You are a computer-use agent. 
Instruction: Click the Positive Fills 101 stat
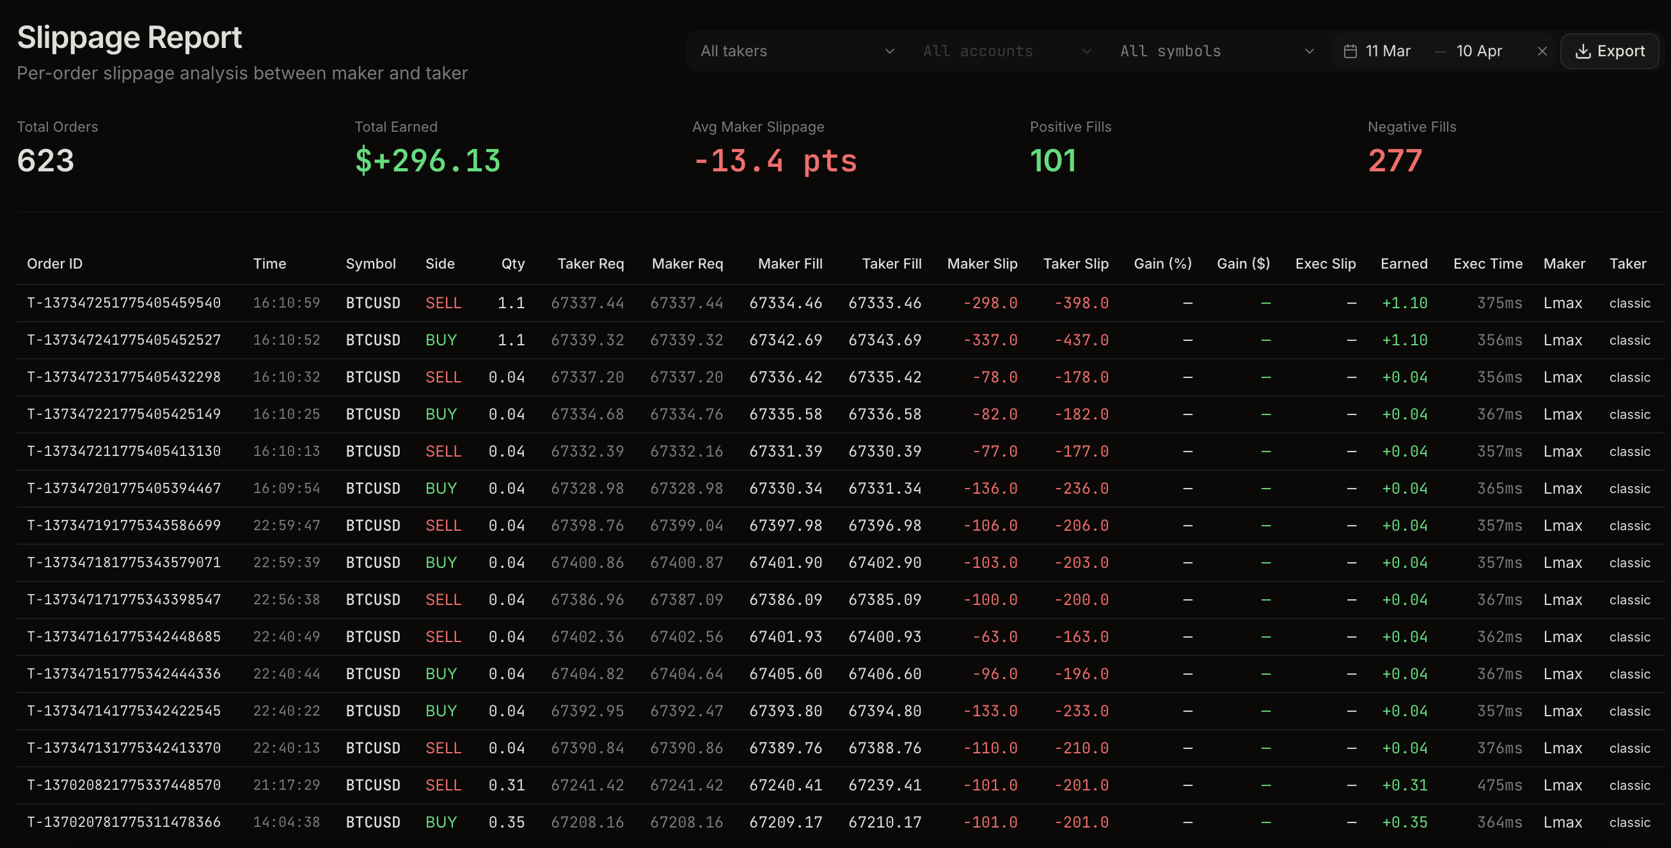[x=1054, y=161]
